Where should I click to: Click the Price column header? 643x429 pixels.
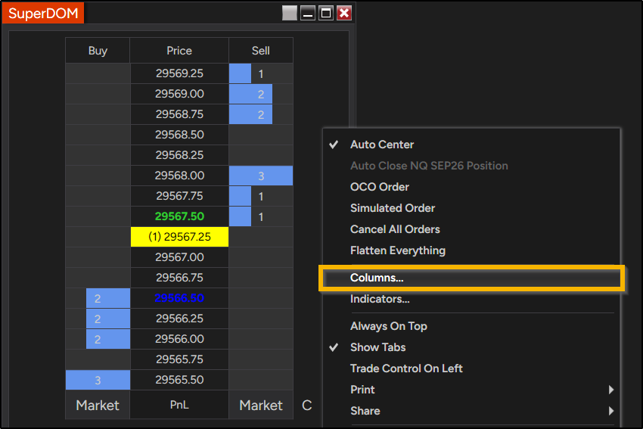[179, 51]
